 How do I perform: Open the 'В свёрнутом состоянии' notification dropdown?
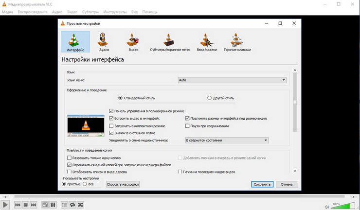pos(227,140)
